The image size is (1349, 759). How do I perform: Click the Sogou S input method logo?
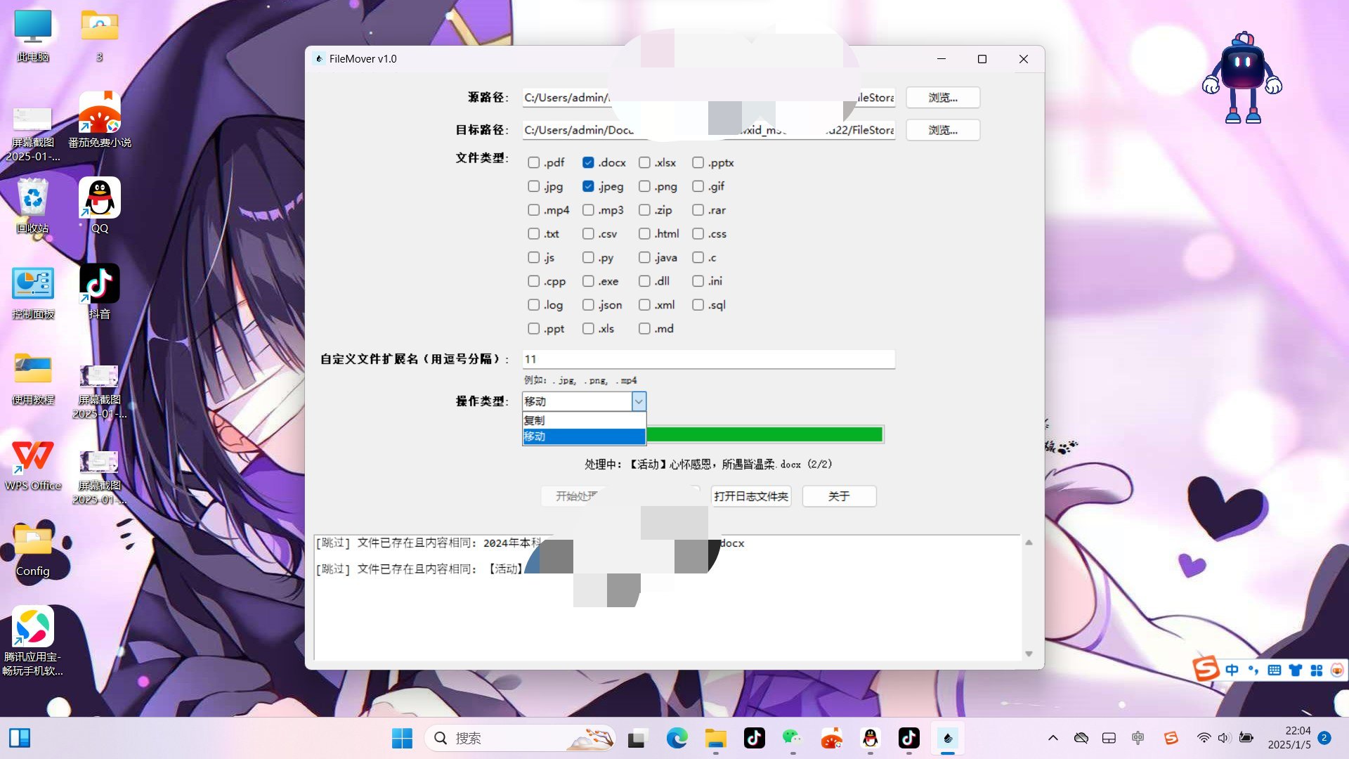coord(1206,668)
